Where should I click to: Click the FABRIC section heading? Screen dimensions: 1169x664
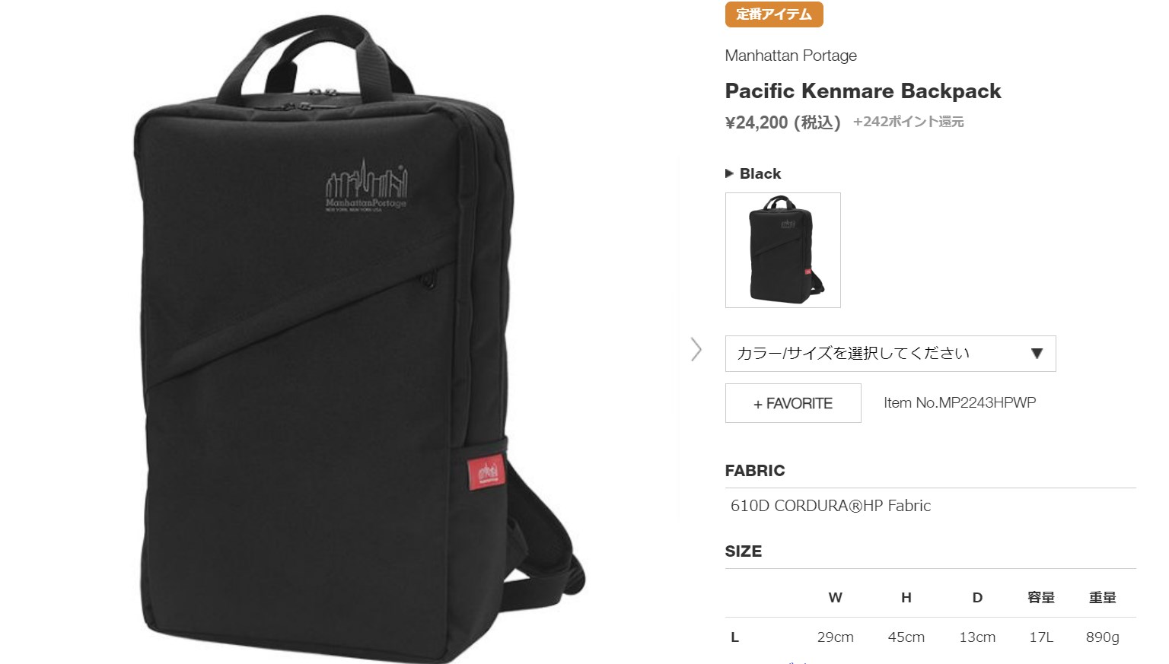pyautogui.click(x=755, y=471)
